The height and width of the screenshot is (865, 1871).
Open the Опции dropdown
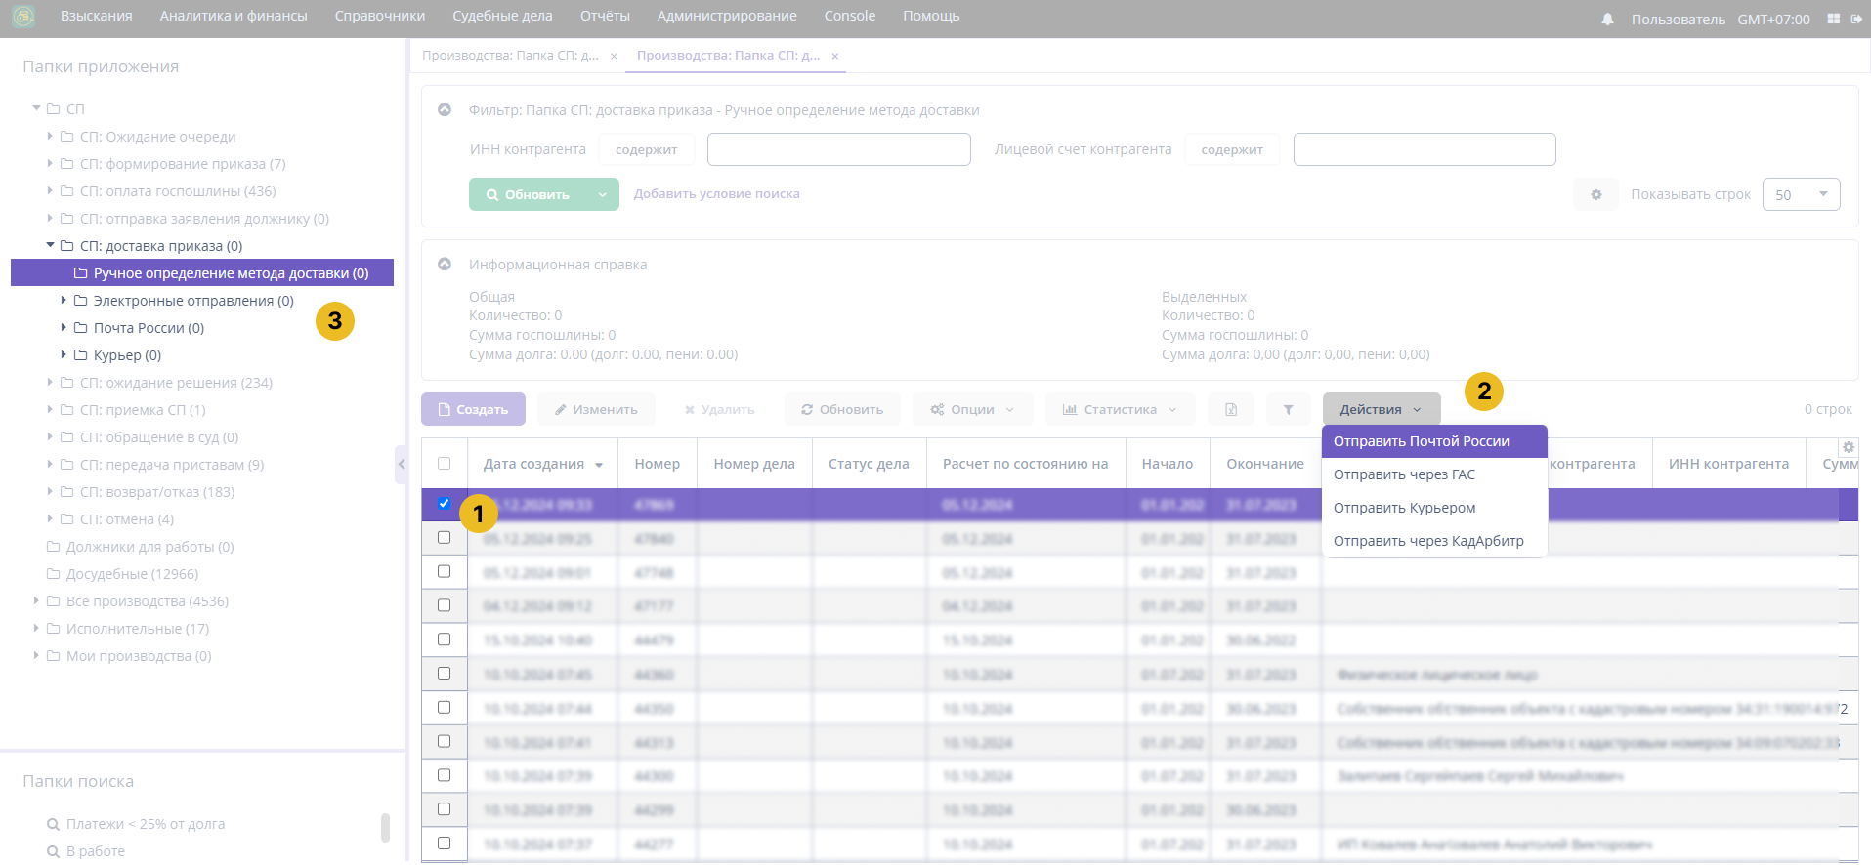(972, 410)
